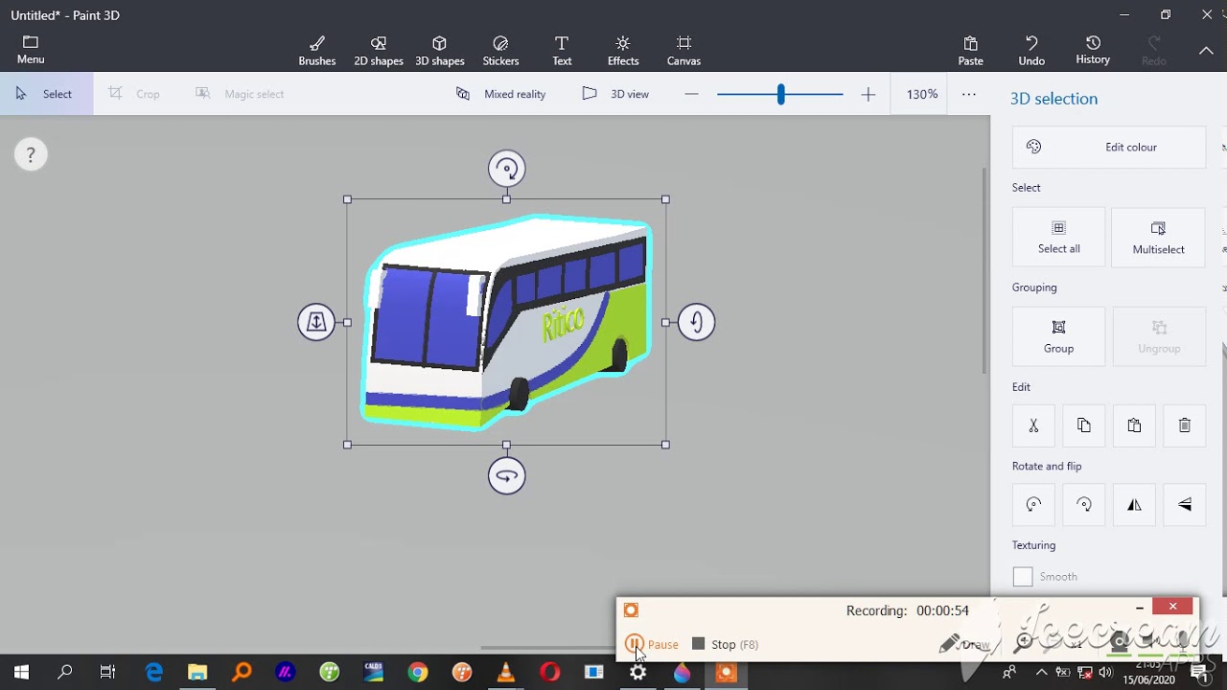Click the canvas vertical scrollbar
This screenshot has height=690, width=1227.
tap(984, 271)
